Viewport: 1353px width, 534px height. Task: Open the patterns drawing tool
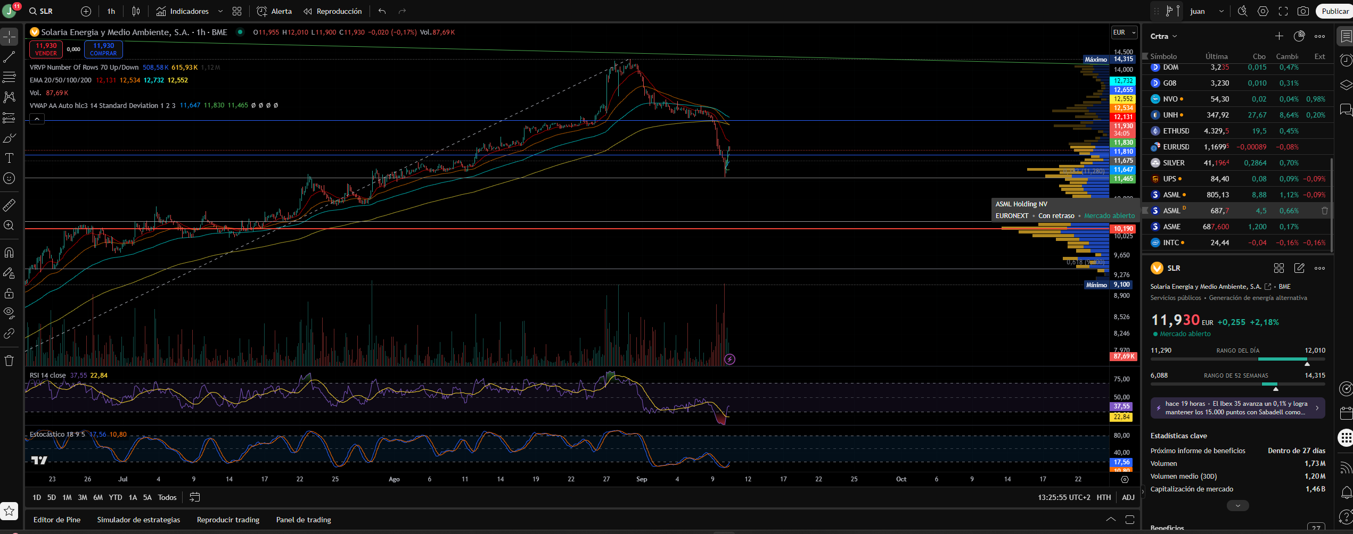coord(9,97)
